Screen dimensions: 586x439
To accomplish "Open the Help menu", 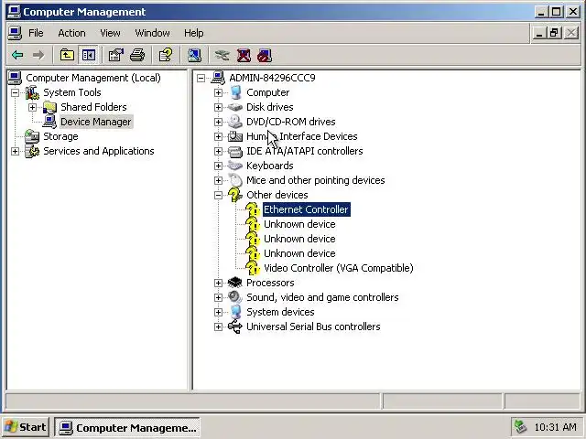I will 193,33.
